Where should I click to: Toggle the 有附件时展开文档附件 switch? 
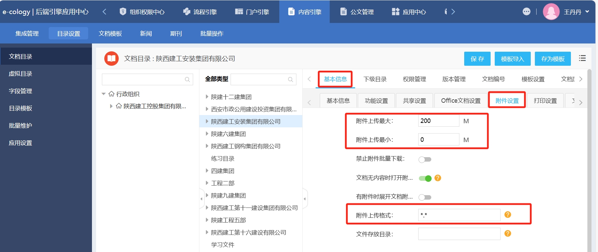point(425,197)
